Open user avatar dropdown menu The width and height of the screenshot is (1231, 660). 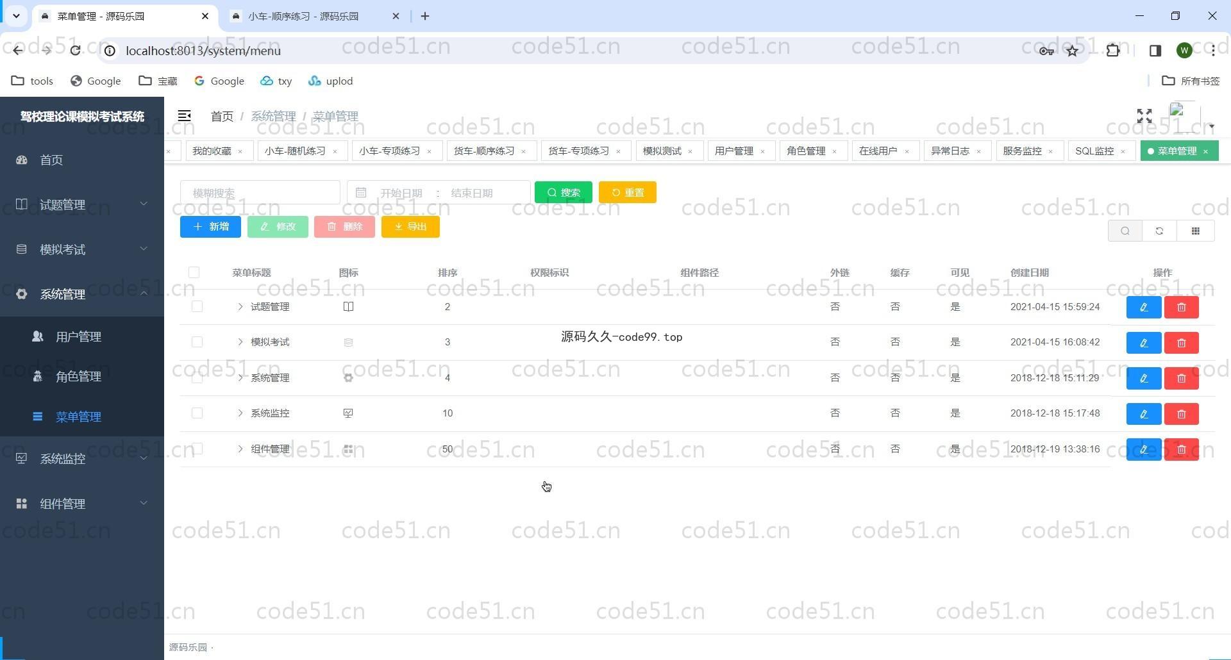click(x=1191, y=118)
